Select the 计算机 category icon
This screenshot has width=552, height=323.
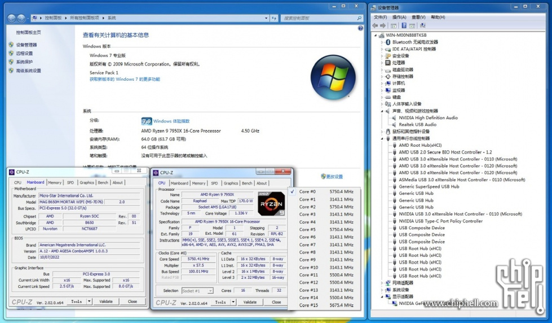click(x=388, y=83)
